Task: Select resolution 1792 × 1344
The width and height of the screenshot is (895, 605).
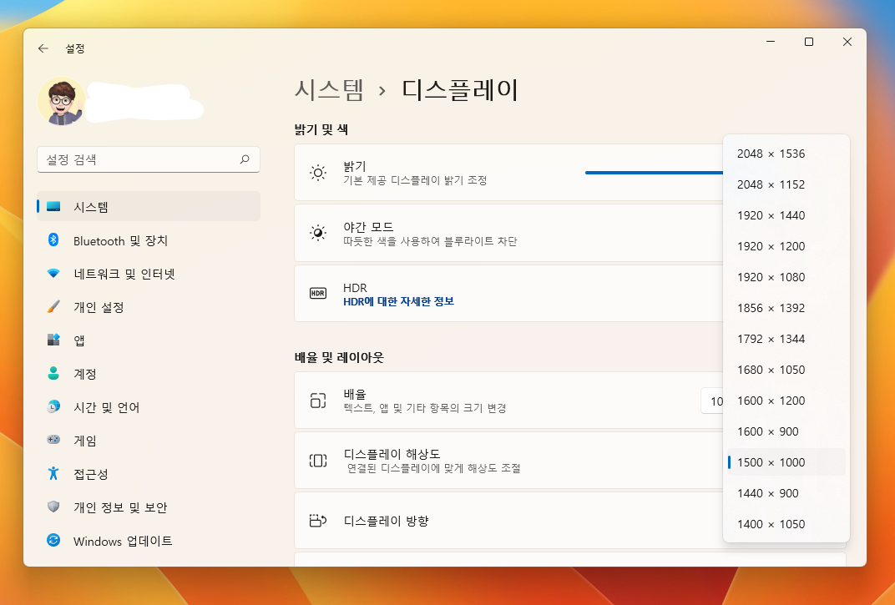Action: coord(786,339)
